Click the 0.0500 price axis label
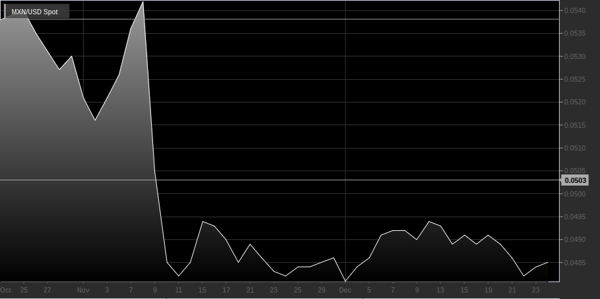Viewport: 600px width, 299px height. click(575, 194)
